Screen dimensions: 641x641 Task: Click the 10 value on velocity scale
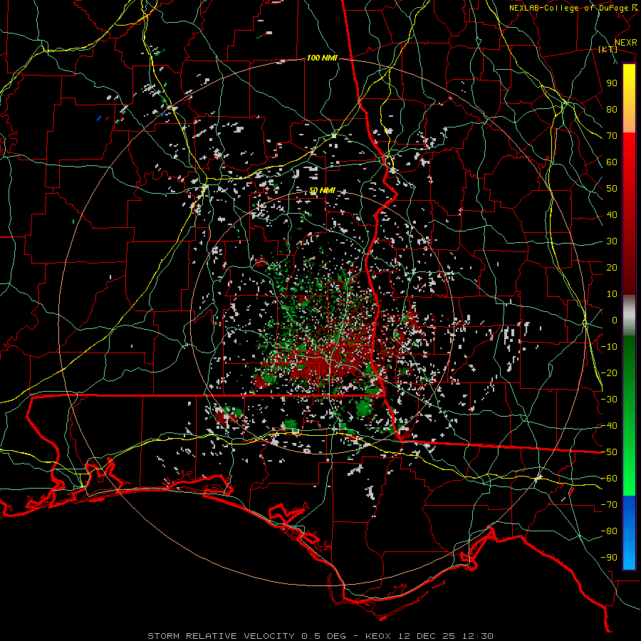[x=612, y=294]
